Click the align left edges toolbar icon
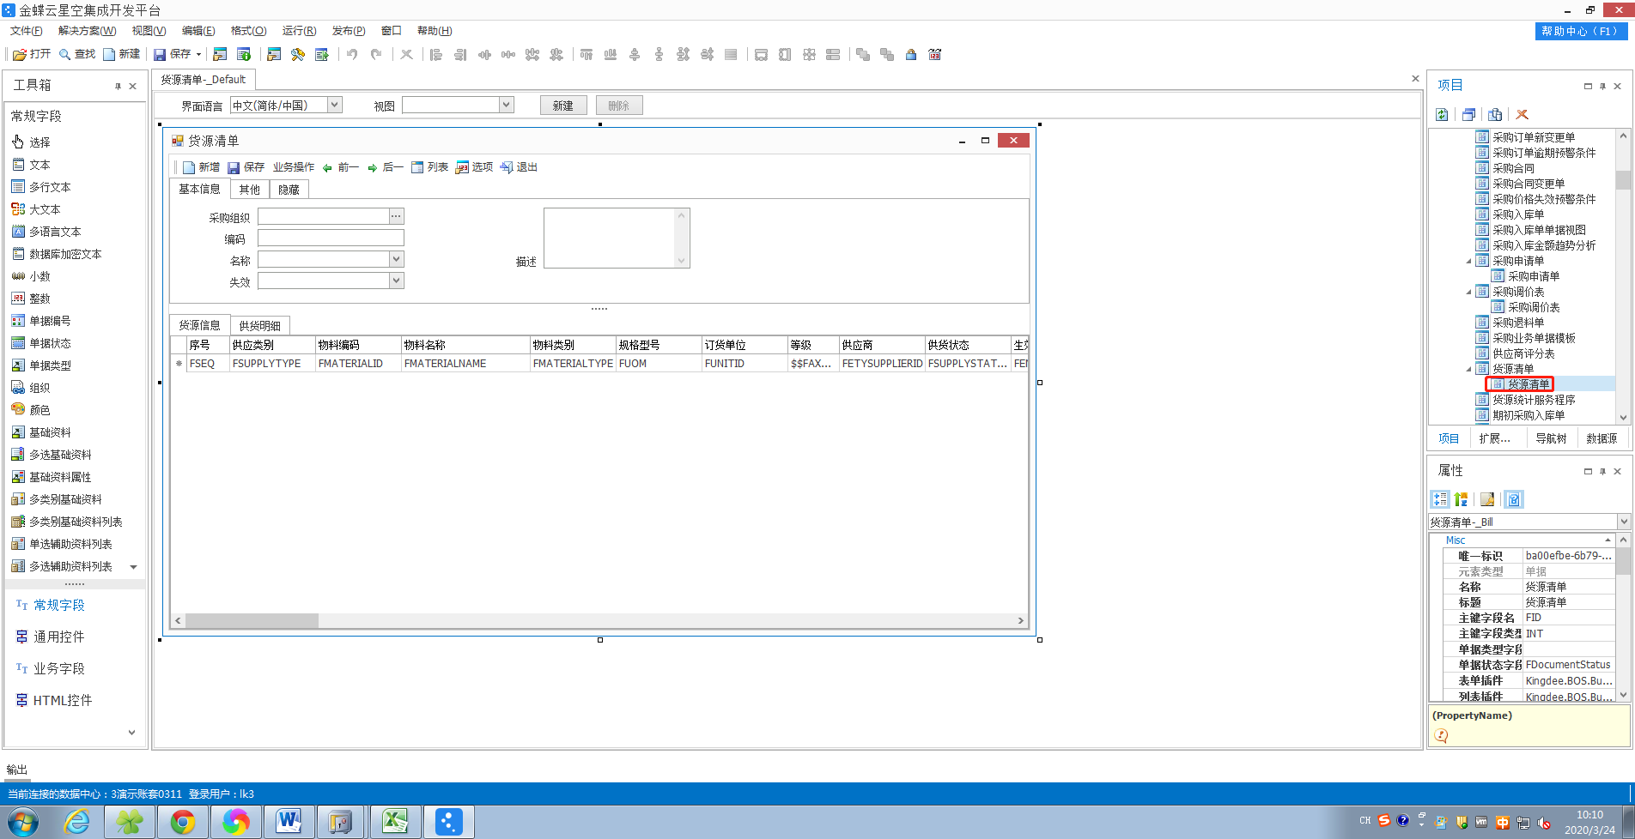Image resolution: width=1635 pixels, height=839 pixels. click(x=436, y=54)
